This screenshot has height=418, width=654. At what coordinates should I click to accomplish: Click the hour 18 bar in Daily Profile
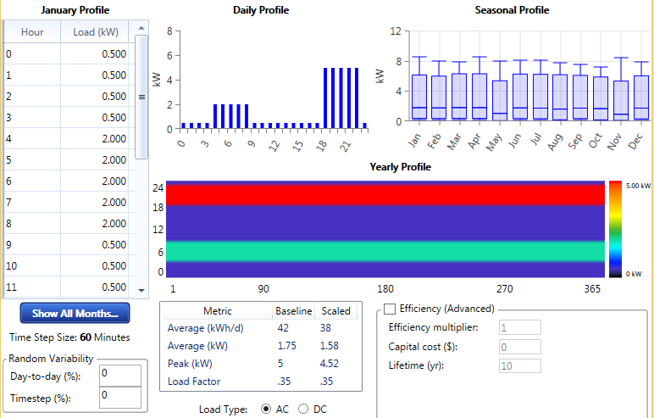(x=326, y=97)
